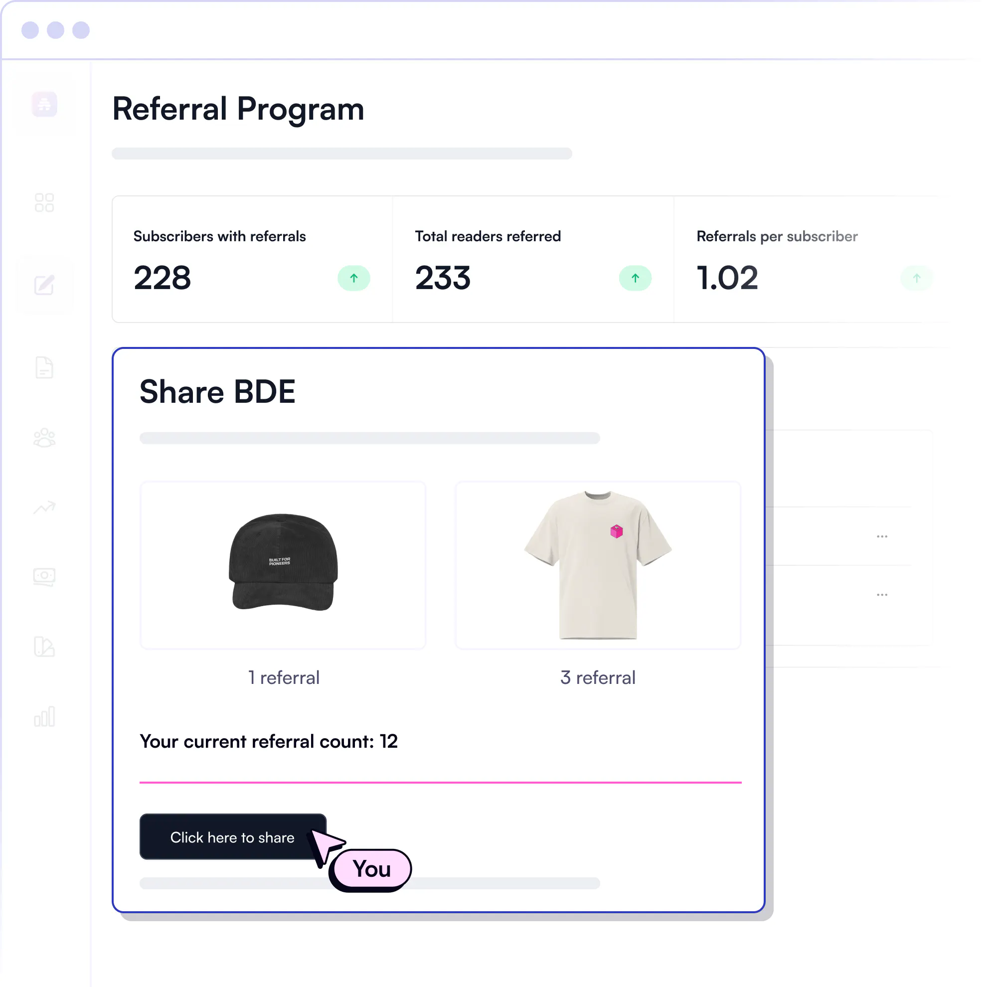Select the t-shirt reward thumbnail
This screenshot has height=987, width=997.
pos(598,565)
